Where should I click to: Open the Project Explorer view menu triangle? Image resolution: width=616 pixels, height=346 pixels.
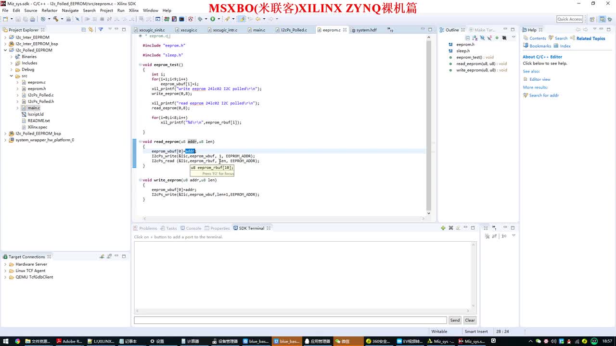[x=110, y=29]
